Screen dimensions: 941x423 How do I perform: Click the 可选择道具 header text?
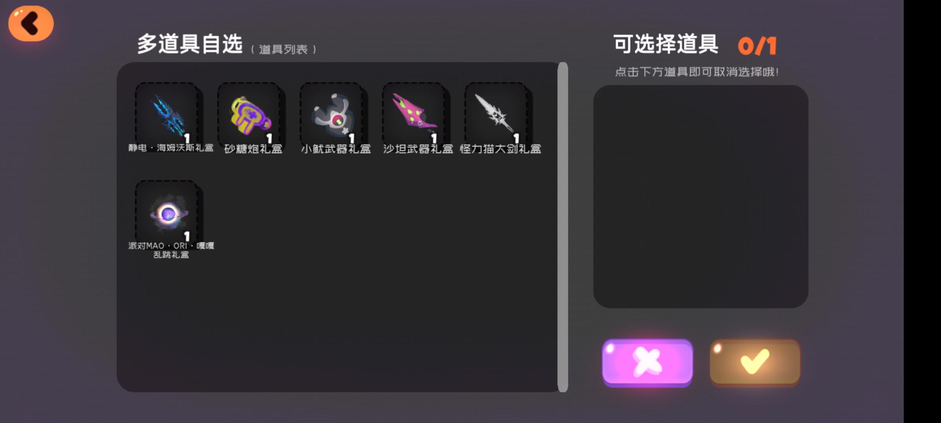pos(666,44)
